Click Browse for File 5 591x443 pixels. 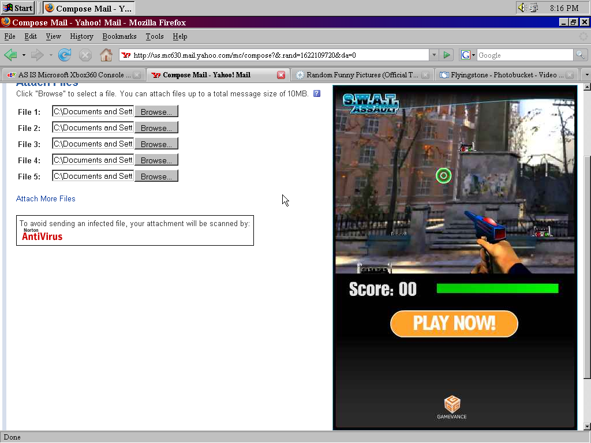(156, 177)
